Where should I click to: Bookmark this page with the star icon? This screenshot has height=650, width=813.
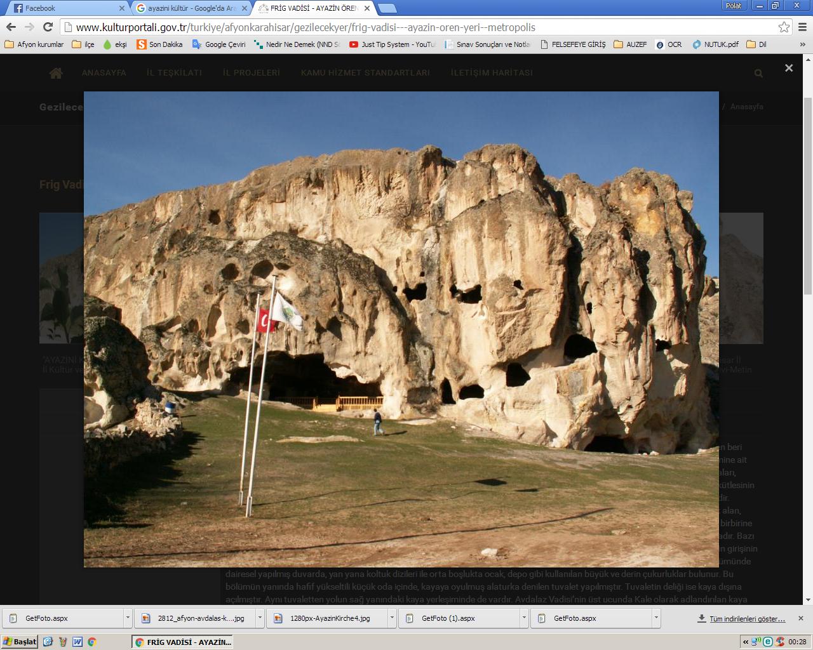click(784, 27)
